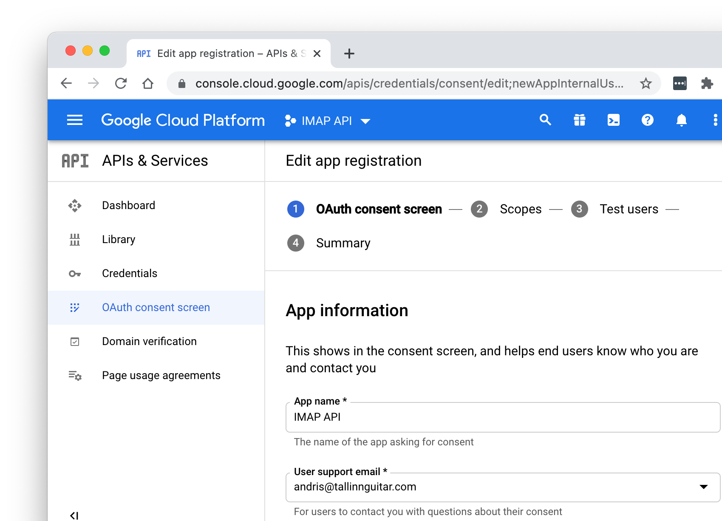Viewport: 722px width, 521px height.
Task: Open Dashboard in the sidebar
Action: [156, 206]
